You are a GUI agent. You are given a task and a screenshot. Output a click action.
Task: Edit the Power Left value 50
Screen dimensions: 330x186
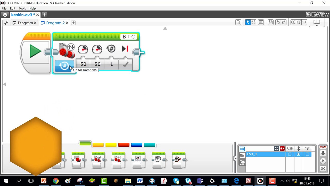coord(83,64)
